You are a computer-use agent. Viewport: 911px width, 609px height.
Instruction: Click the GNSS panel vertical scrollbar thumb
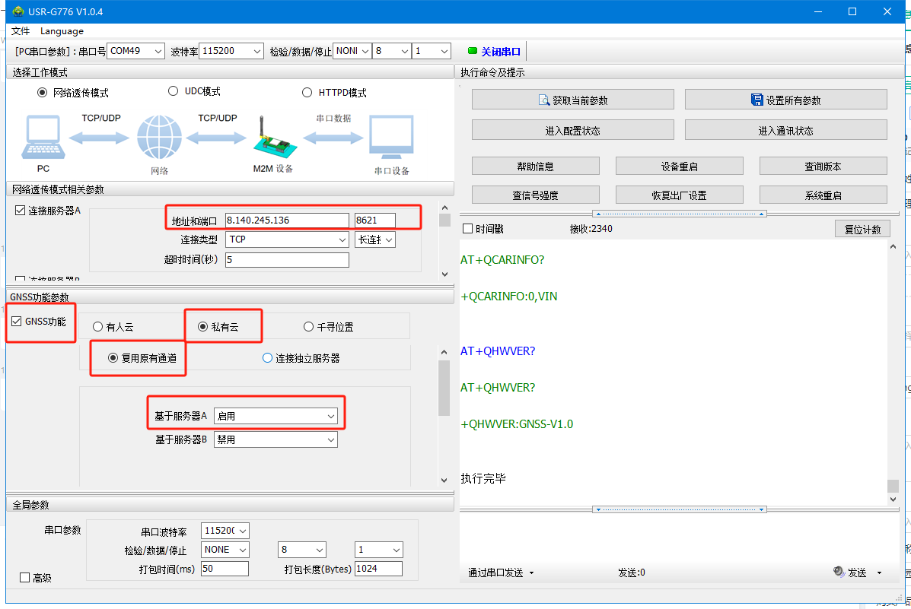click(444, 388)
